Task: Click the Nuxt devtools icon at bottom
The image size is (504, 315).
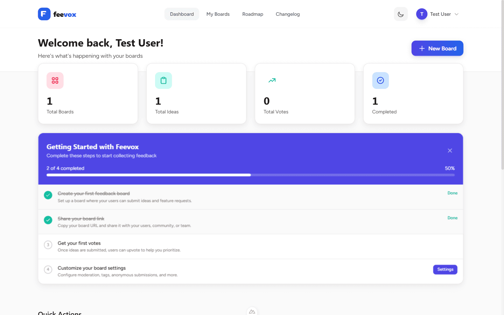Action: click(x=252, y=311)
